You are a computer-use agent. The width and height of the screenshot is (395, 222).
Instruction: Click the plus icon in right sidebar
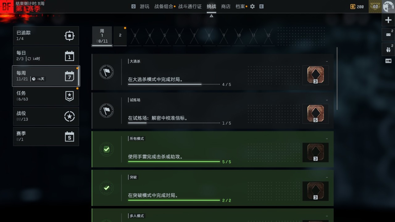(x=388, y=20)
